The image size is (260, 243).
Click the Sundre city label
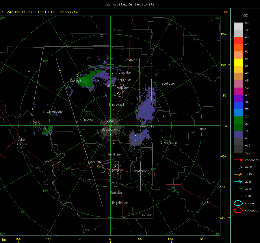click(88, 120)
